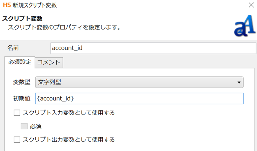Click the スクリプト出力変数として使用する label text
Screen dimensions: 257x151
[68, 140]
